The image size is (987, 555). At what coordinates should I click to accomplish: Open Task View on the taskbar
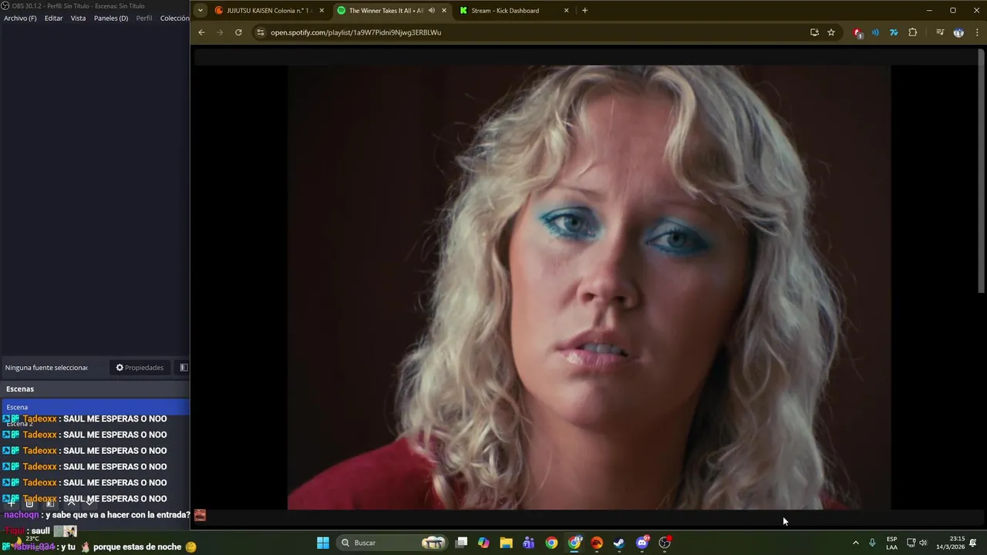tap(461, 543)
